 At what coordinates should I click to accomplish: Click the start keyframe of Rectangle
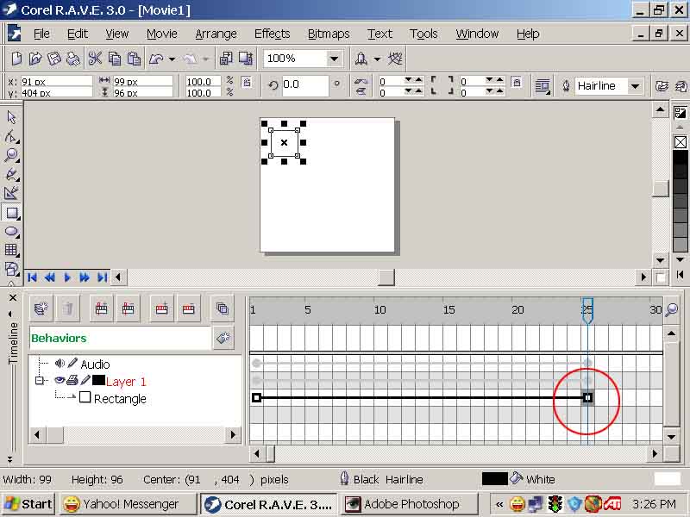(x=256, y=398)
